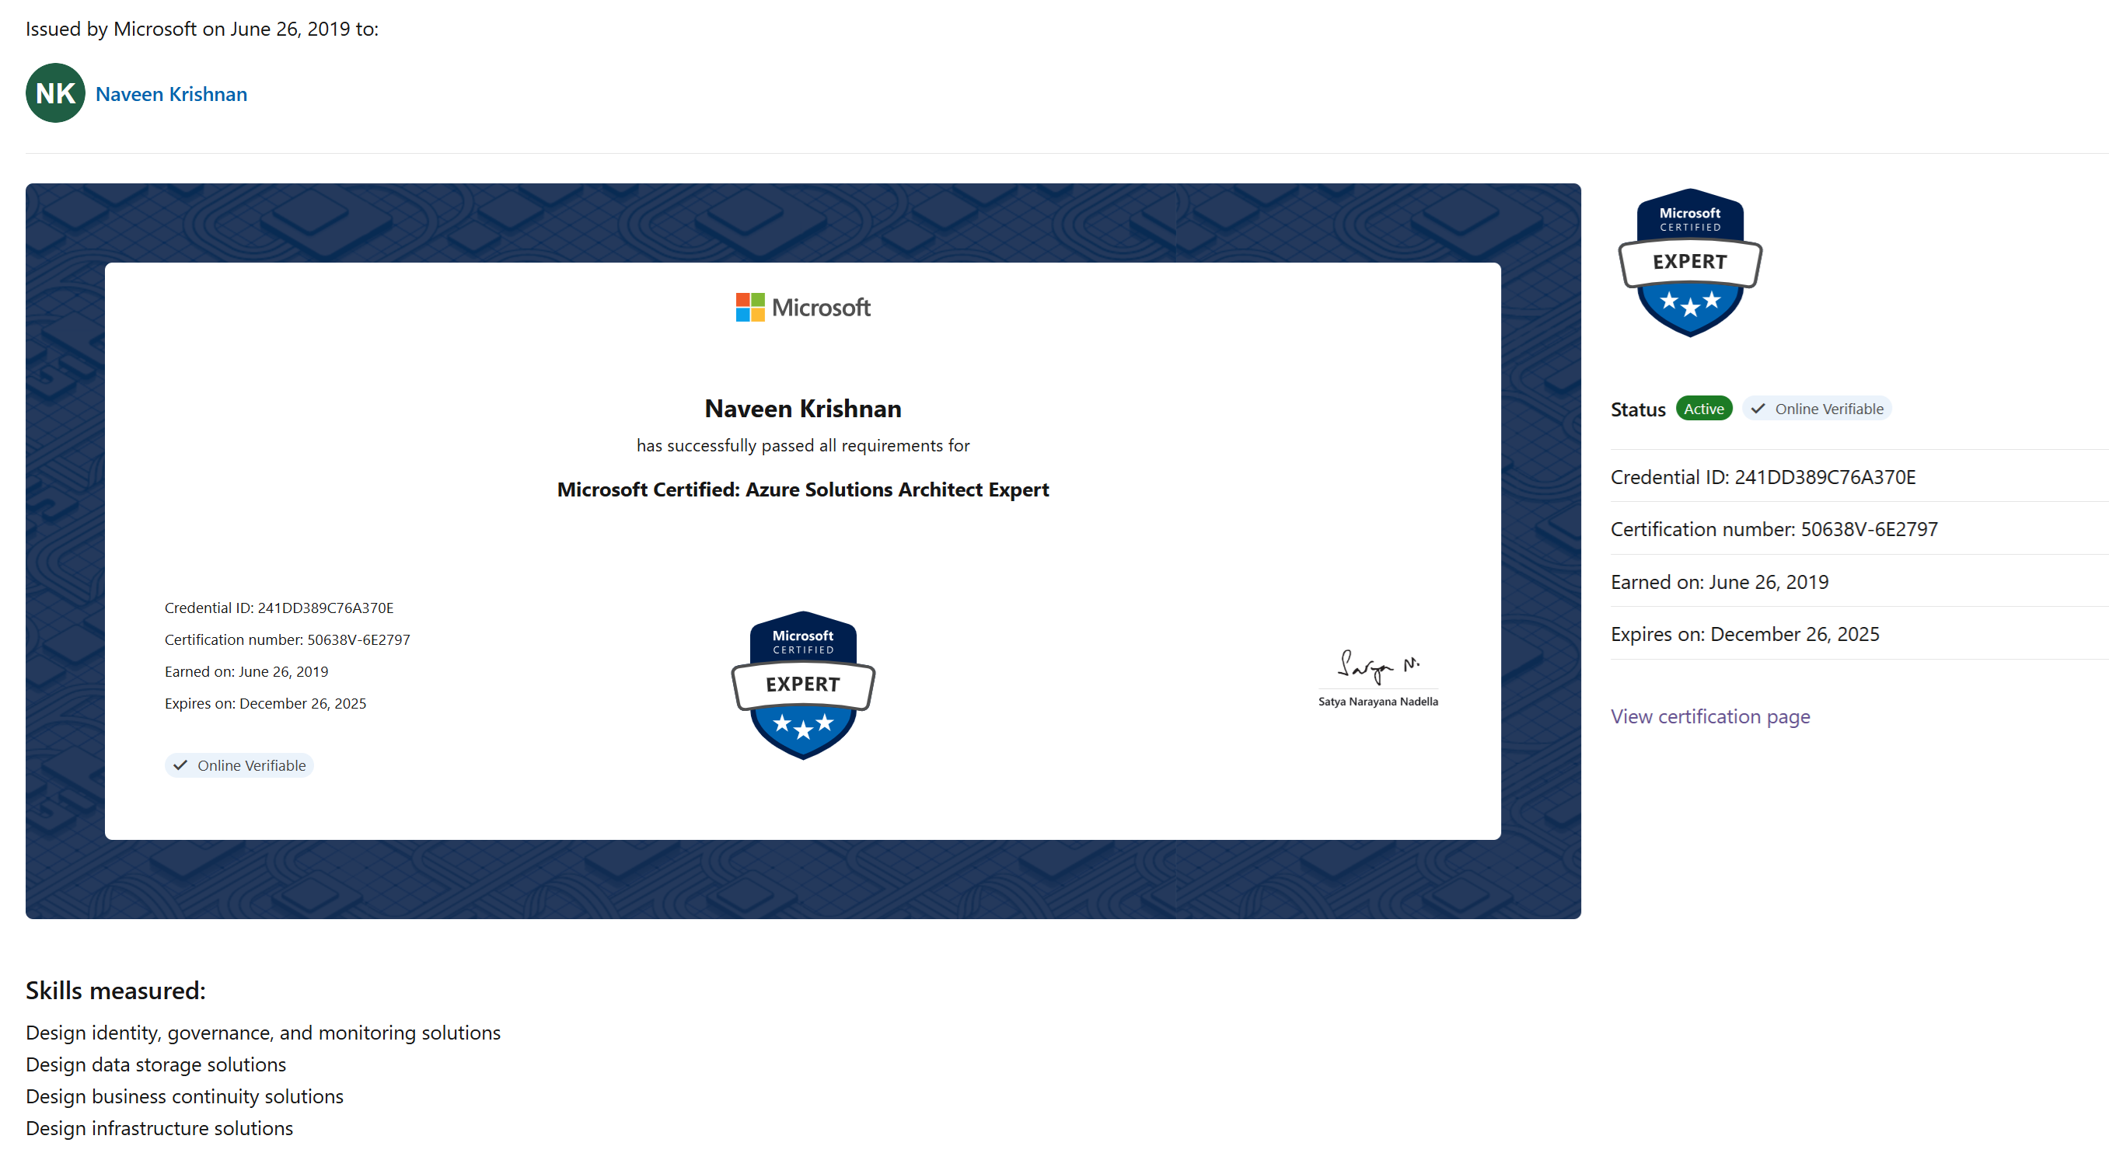Click the NK avatar circle
Screen dimensions: 2109x1160
coord(56,93)
